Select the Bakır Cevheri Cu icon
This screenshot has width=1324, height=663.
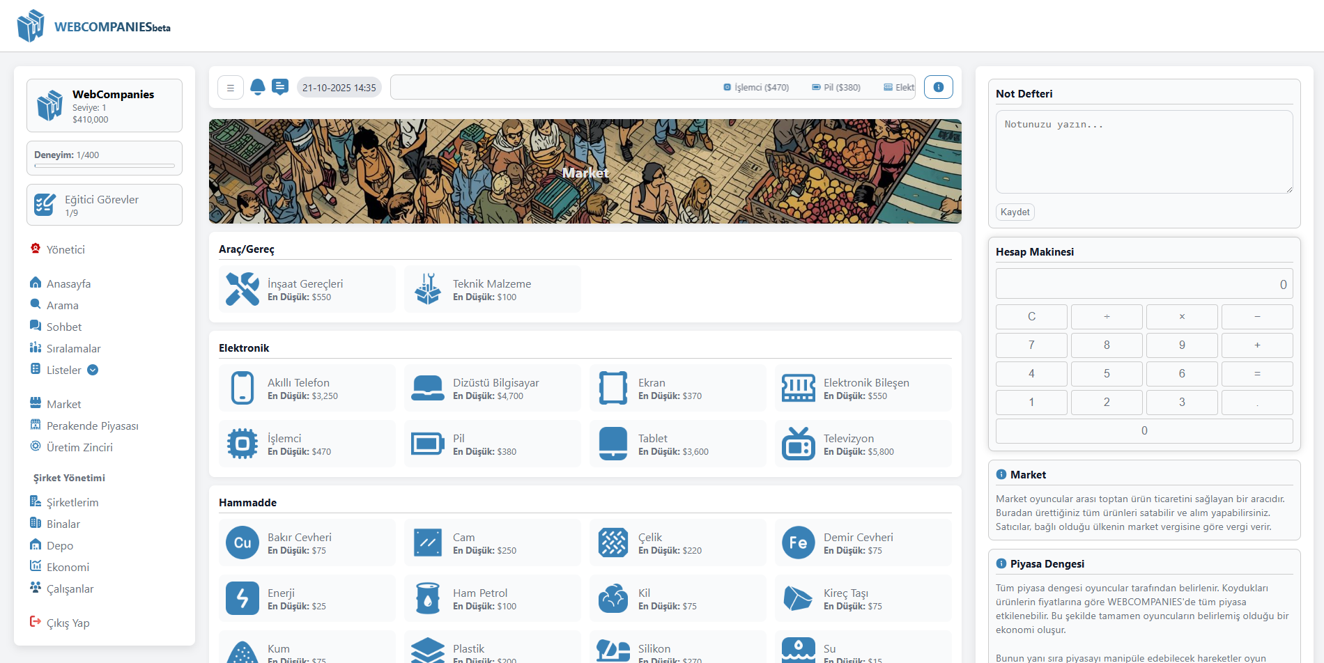coord(243,543)
